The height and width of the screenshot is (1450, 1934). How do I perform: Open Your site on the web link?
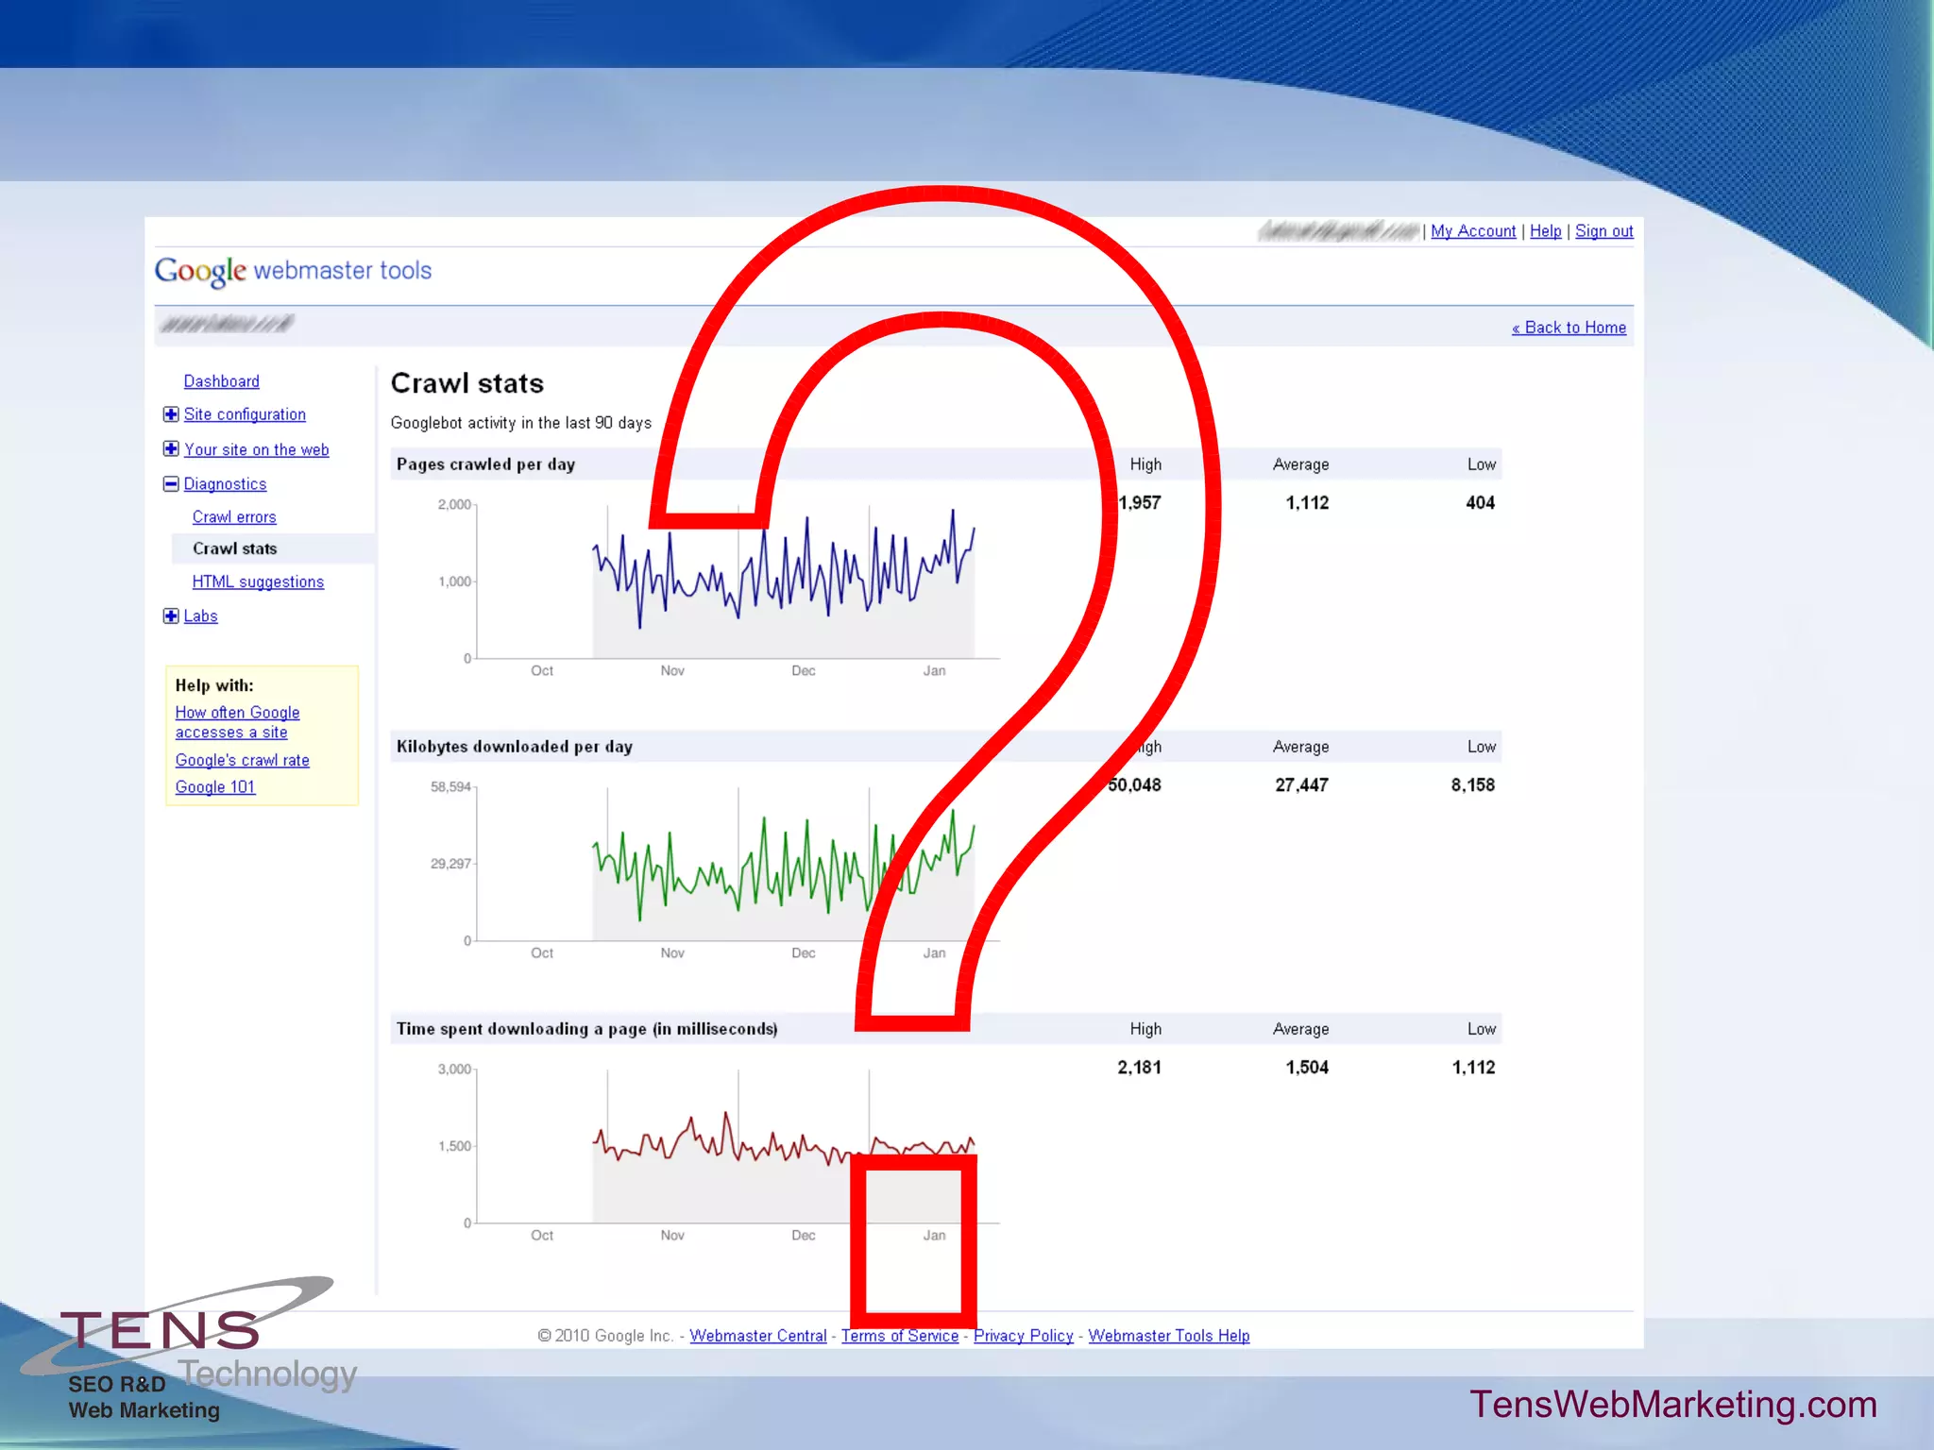click(257, 450)
